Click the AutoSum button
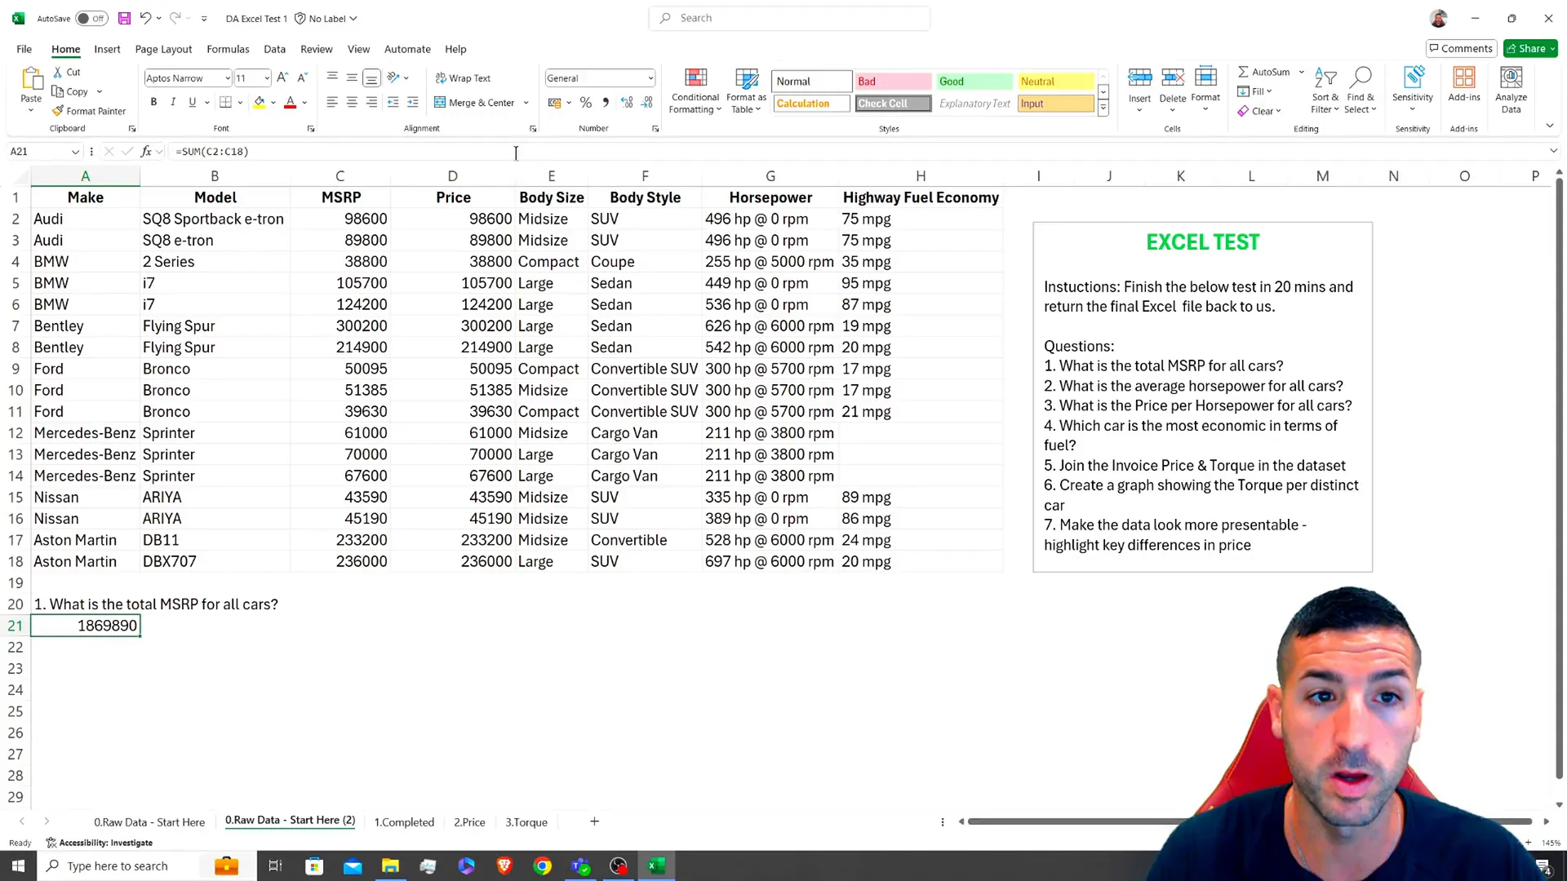Screen dimensions: 1567x881 tap(1264, 72)
